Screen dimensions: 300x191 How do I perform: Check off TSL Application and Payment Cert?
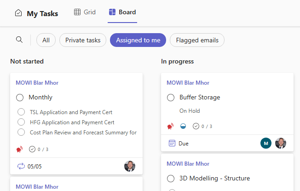click(21, 112)
